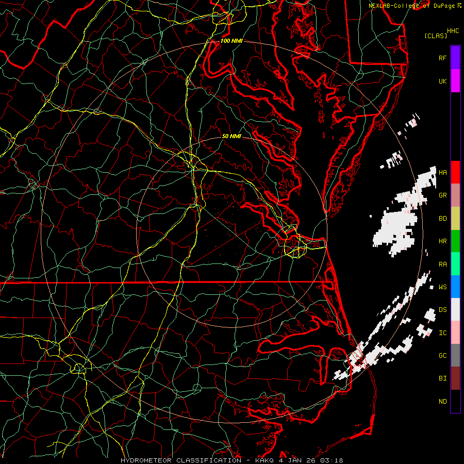Click the HR green legend swatch
The height and width of the screenshot is (464, 464).
point(455,241)
